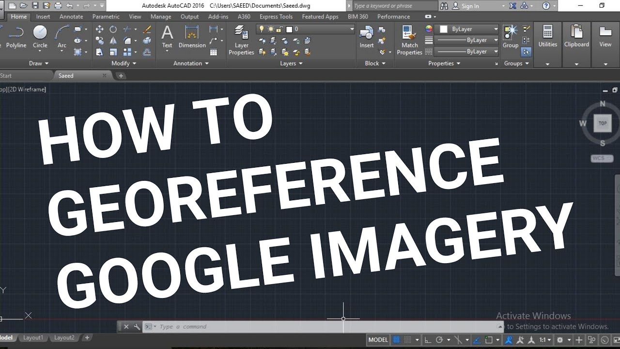The height and width of the screenshot is (349, 620).
Task: Click the white layer color swatch
Action: coord(290,29)
